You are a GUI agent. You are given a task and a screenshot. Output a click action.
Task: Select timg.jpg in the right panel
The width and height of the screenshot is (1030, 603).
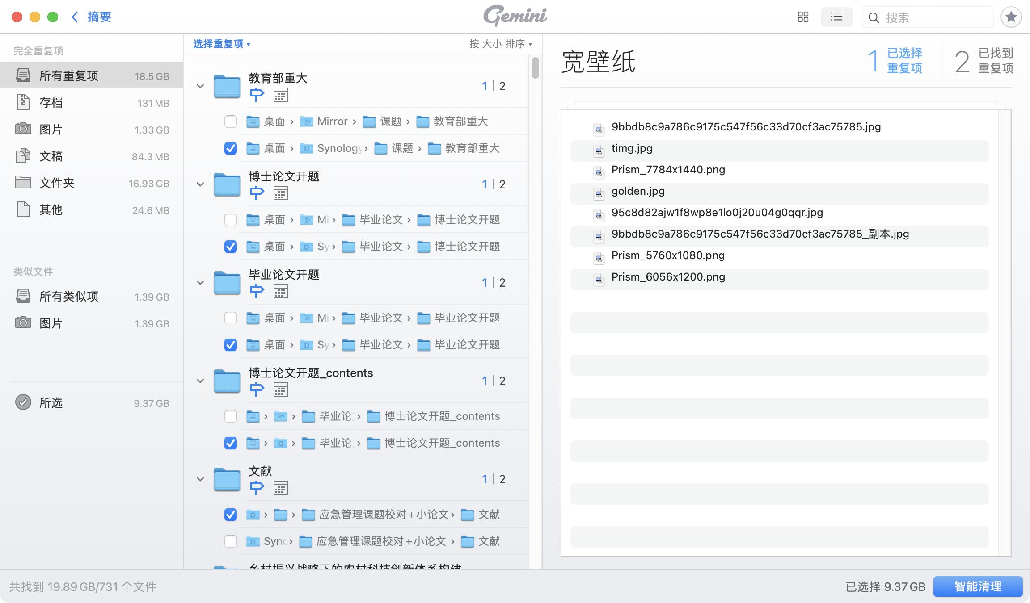click(x=632, y=148)
